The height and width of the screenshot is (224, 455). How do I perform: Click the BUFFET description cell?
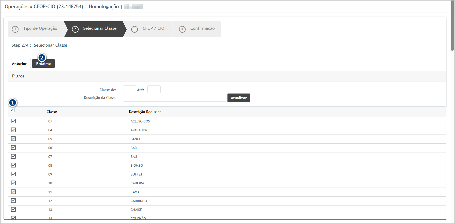pyautogui.click(x=137, y=174)
